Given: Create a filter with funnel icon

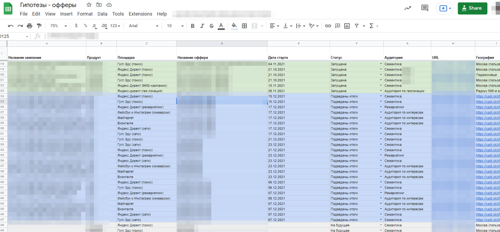Looking at the screenshot, I should click(x=356, y=26).
